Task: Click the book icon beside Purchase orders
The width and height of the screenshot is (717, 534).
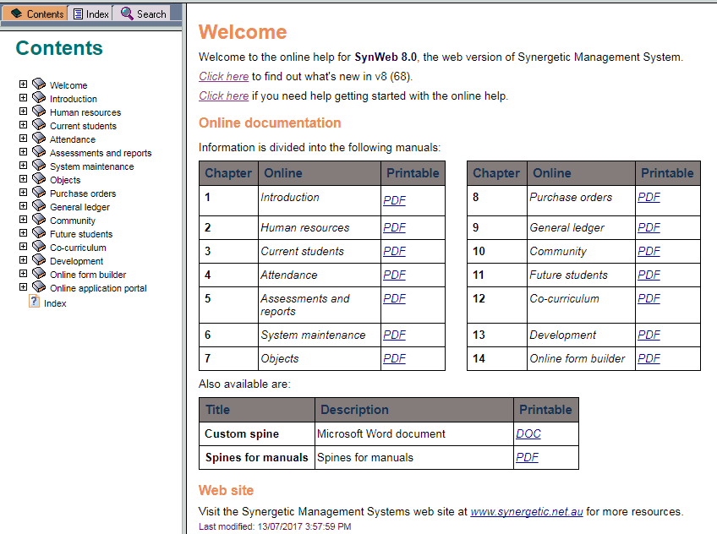Action: point(39,193)
